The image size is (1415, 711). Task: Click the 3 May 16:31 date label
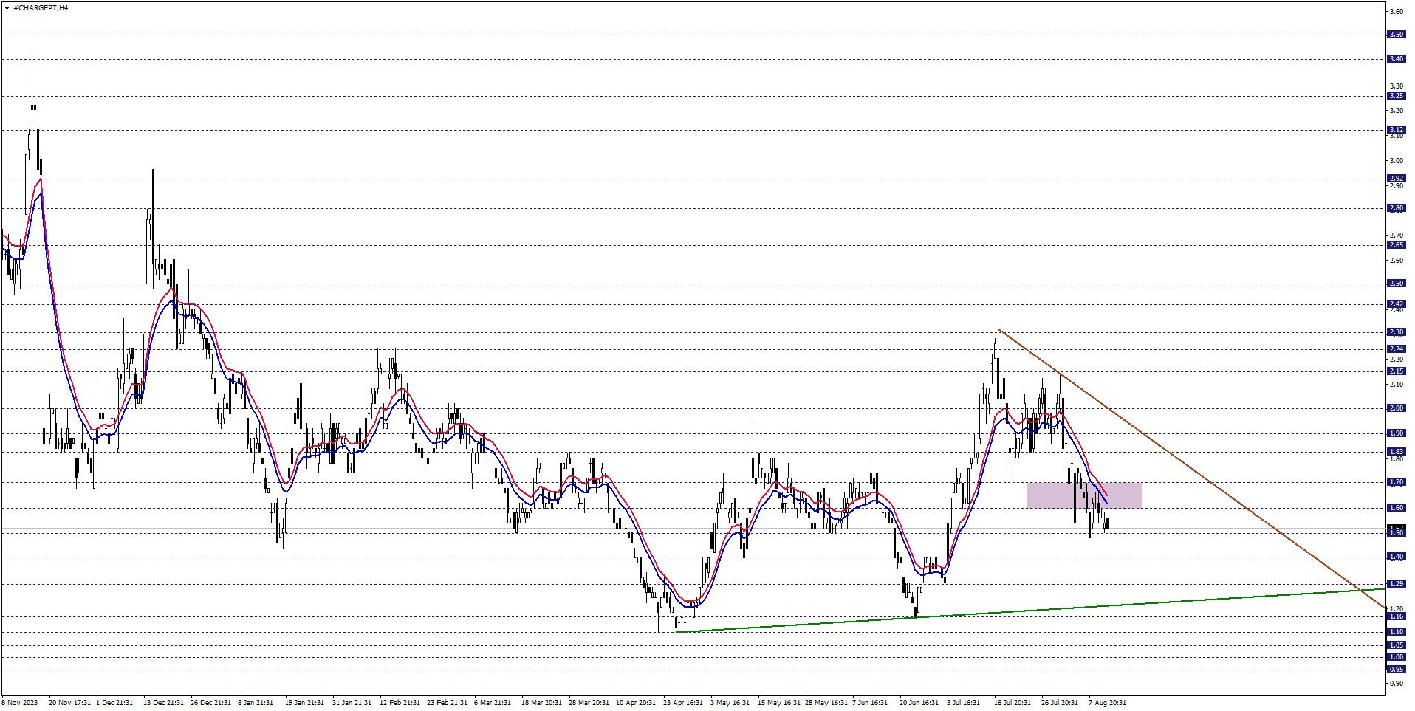tap(730, 703)
